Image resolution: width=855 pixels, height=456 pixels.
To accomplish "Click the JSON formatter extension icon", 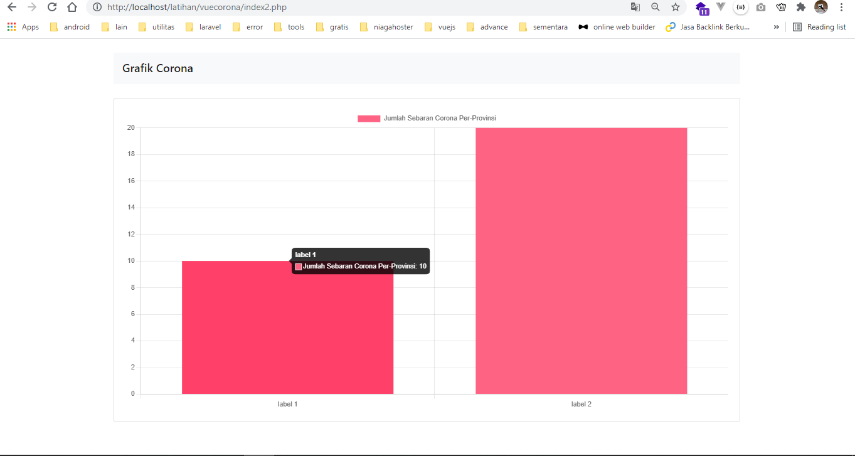I will (740, 8).
